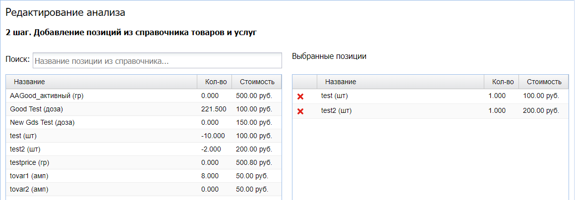Choose test2 (шт) from the catalog list

coord(25,149)
